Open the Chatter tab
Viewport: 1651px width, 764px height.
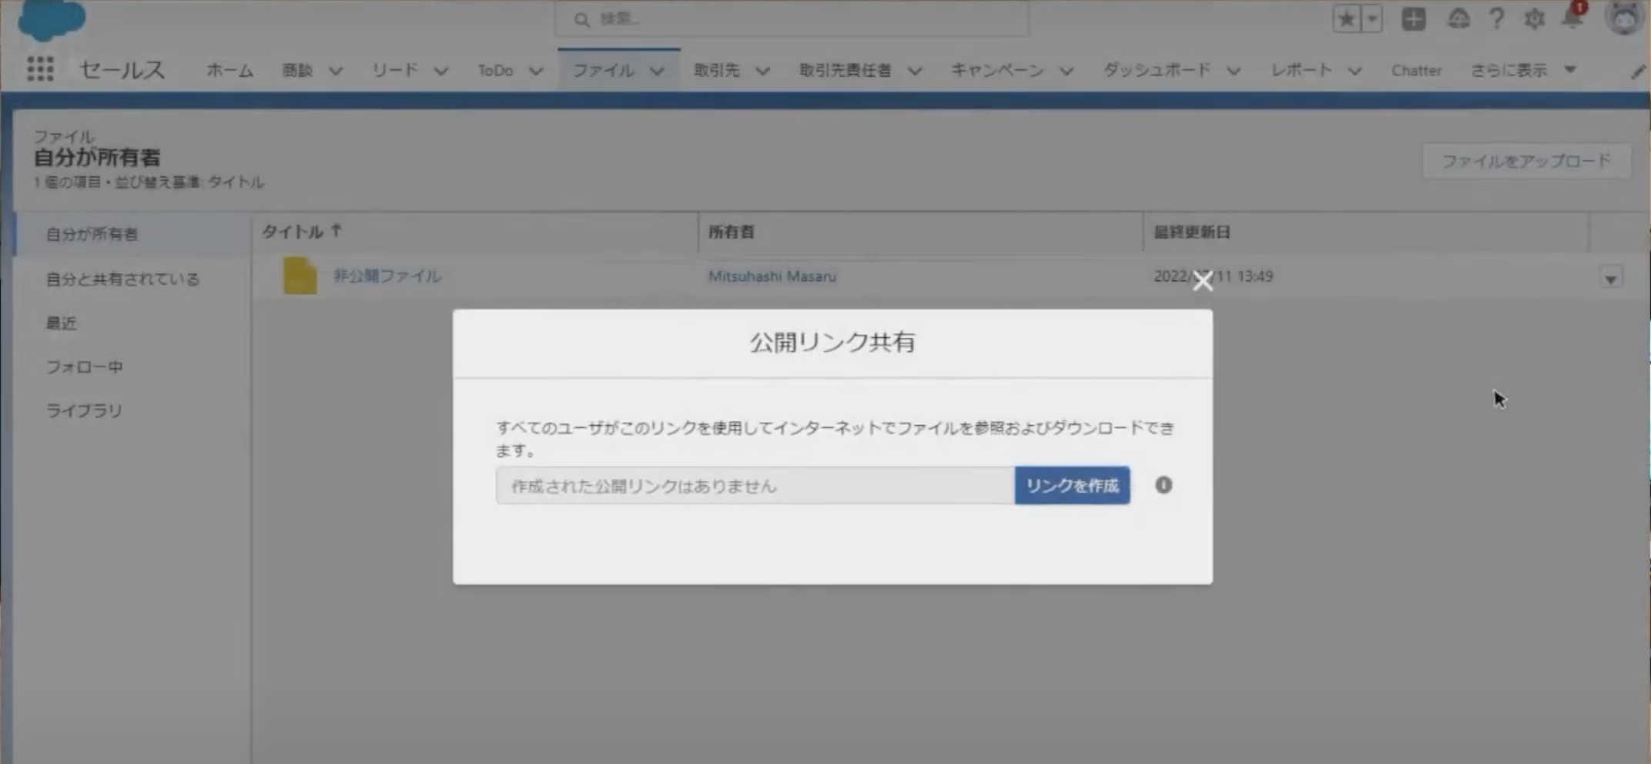[x=1416, y=70]
